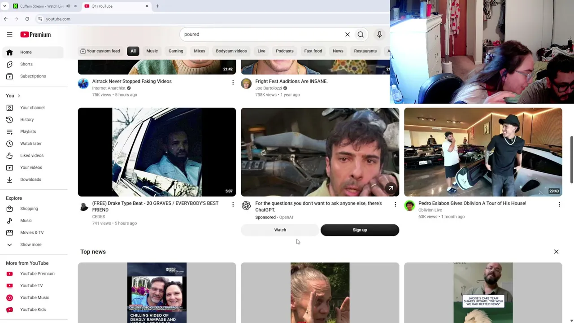Open Fright Fest Auditions Are INSANE title

(291, 81)
